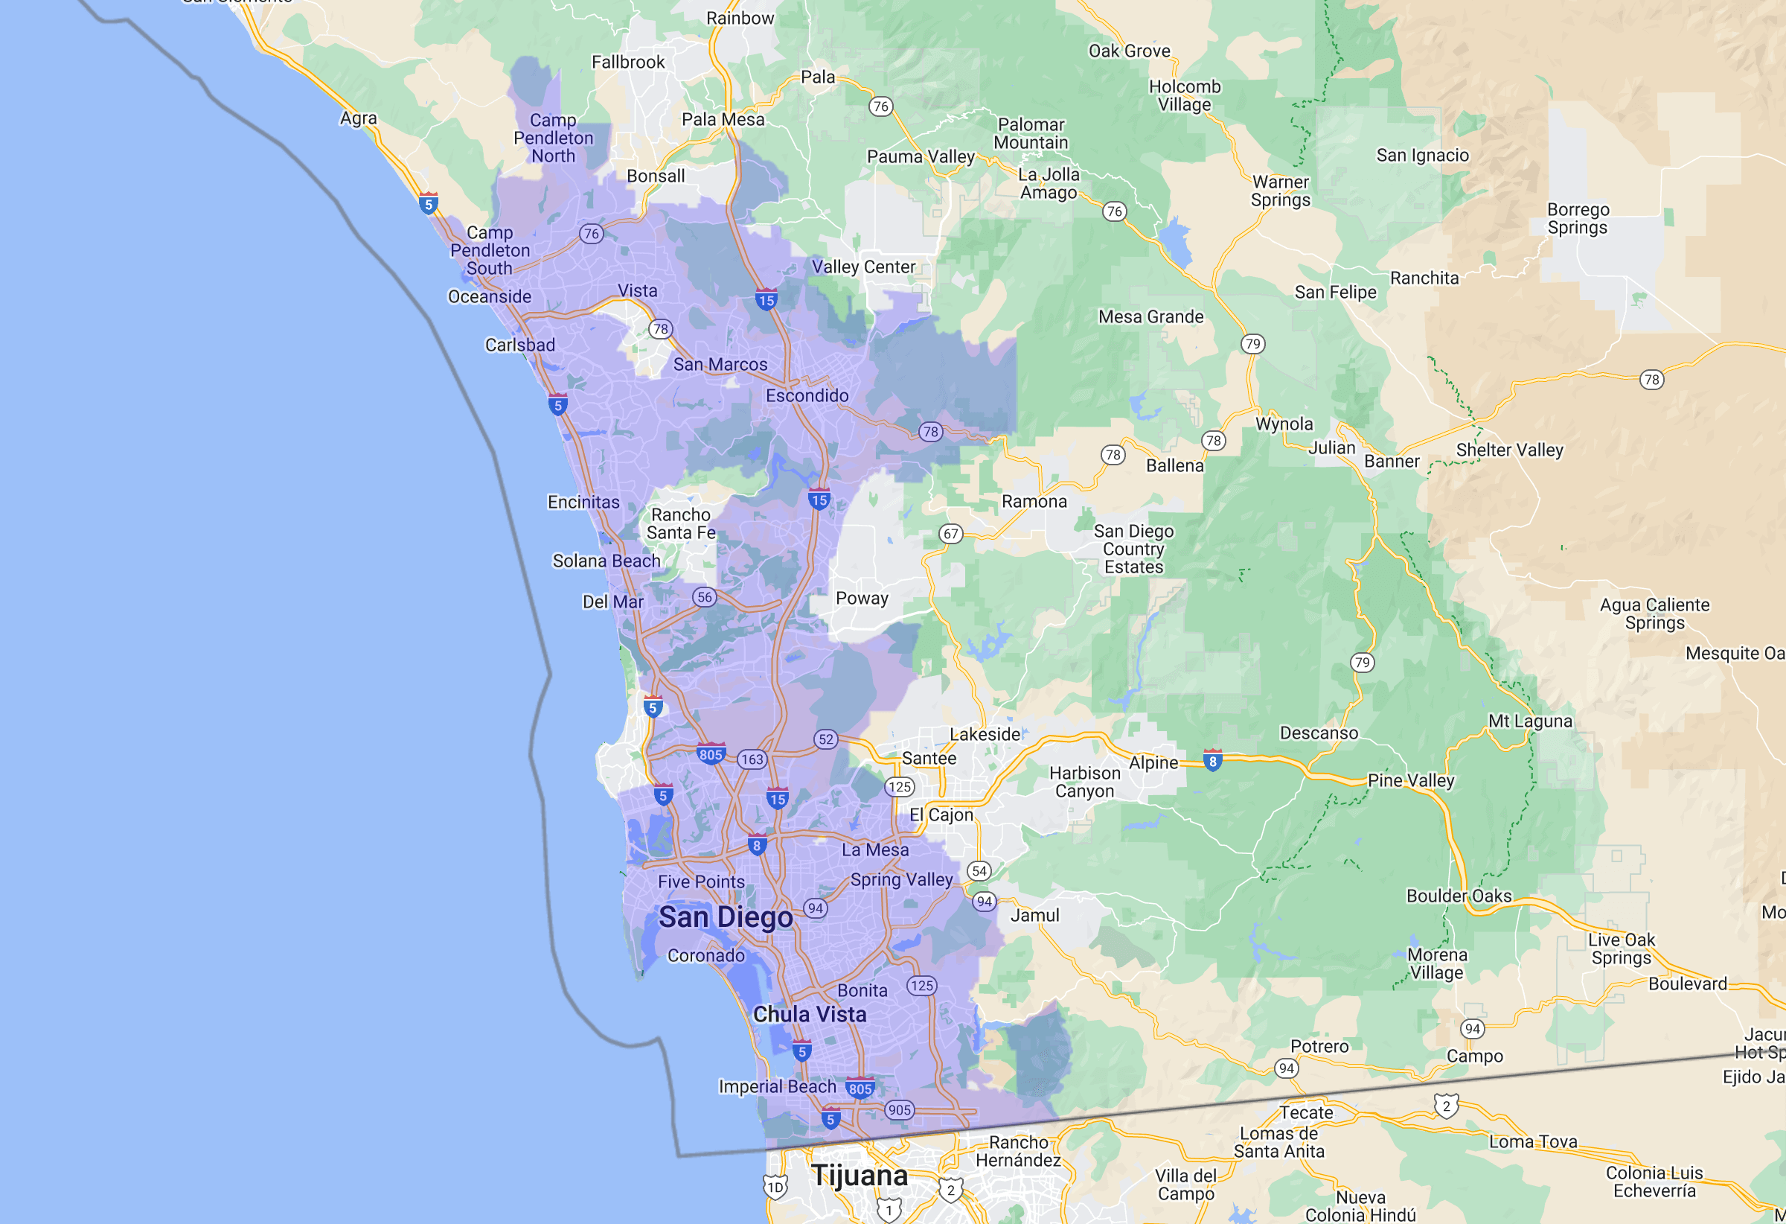Click the Borrego Springs label
Image resolution: width=1786 pixels, height=1224 pixels.
1578,218
